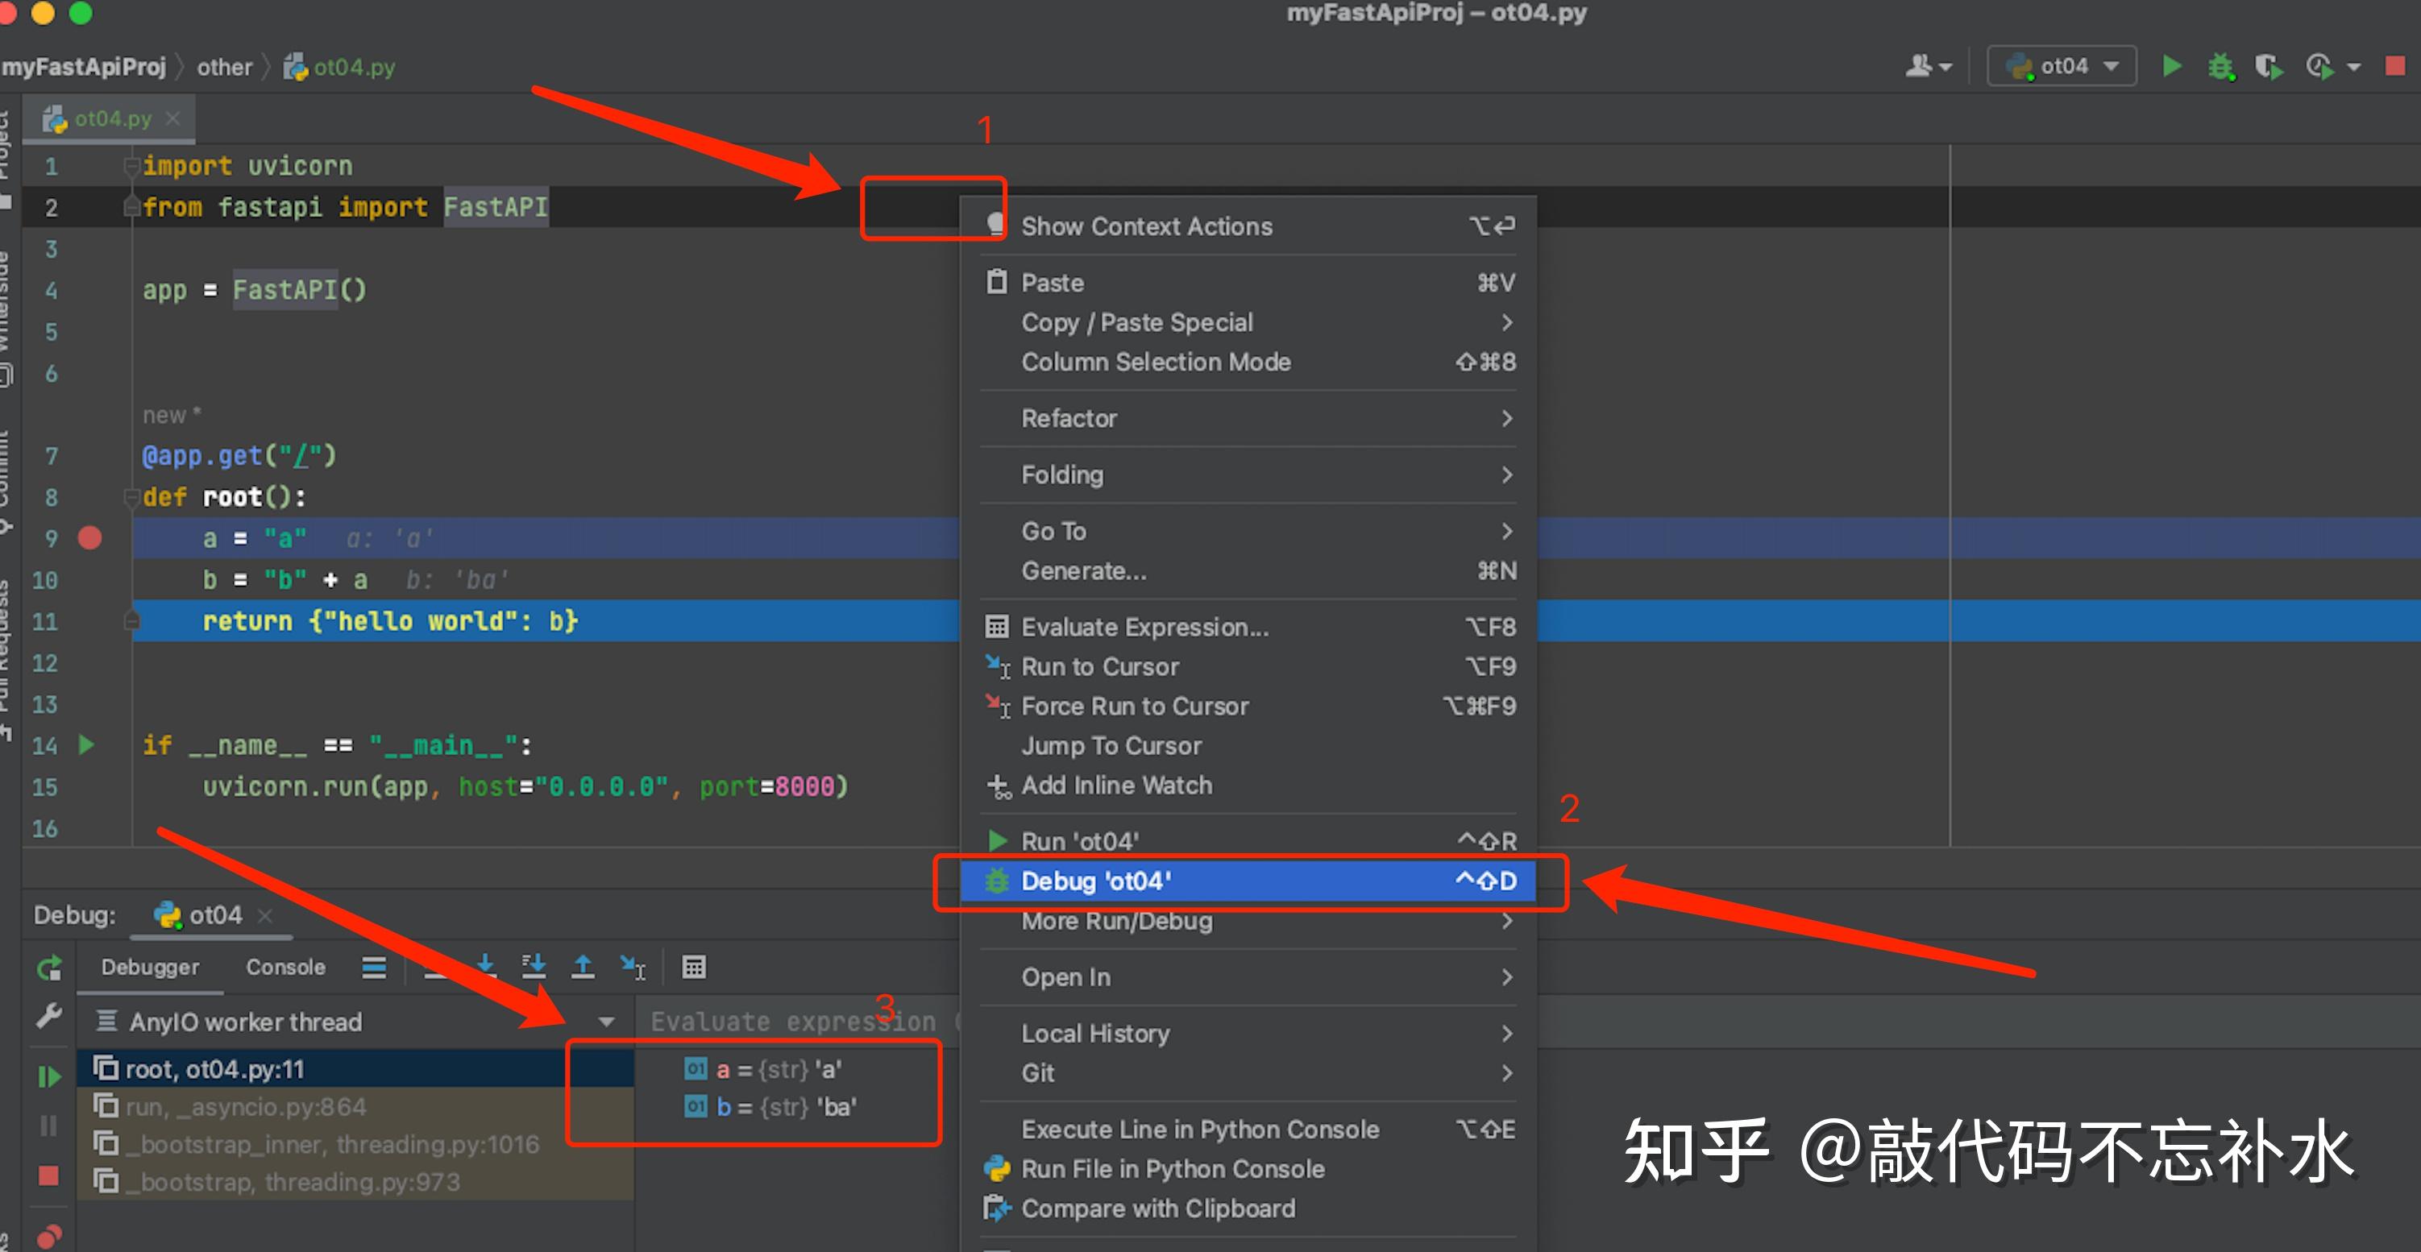Stop the running process using the red square
2421x1252 pixels.
[x=2396, y=68]
